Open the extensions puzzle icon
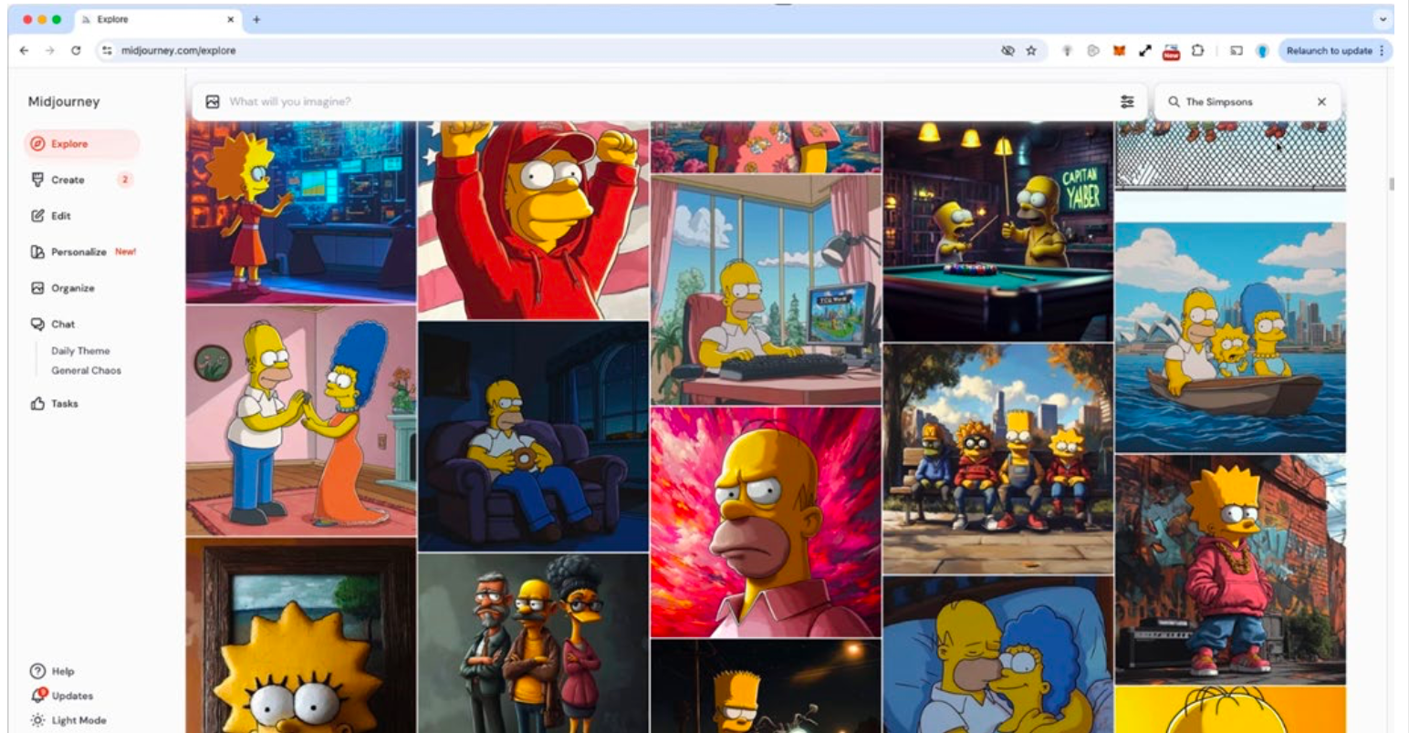Image resolution: width=1409 pixels, height=733 pixels. coord(1198,51)
